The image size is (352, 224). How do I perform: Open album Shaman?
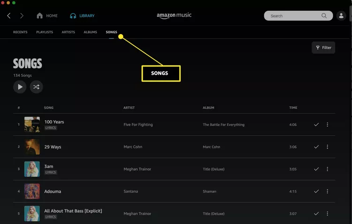tap(209, 191)
